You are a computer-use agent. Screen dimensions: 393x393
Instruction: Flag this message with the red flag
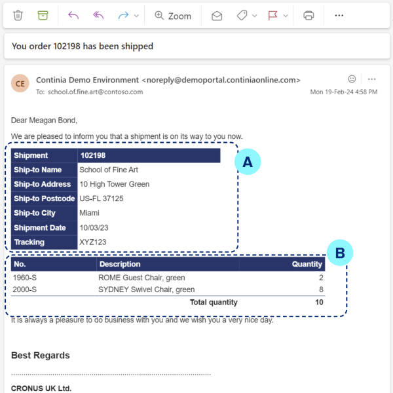[272, 16]
